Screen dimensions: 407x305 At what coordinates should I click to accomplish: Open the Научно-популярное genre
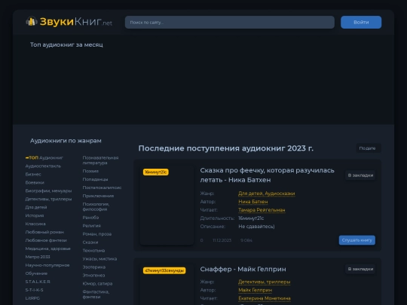(x=47, y=265)
